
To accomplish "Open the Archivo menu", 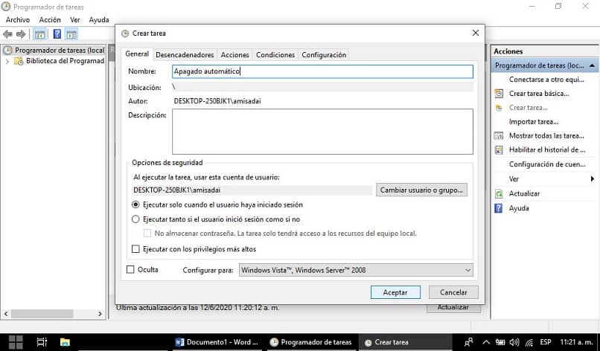I will [18, 20].
